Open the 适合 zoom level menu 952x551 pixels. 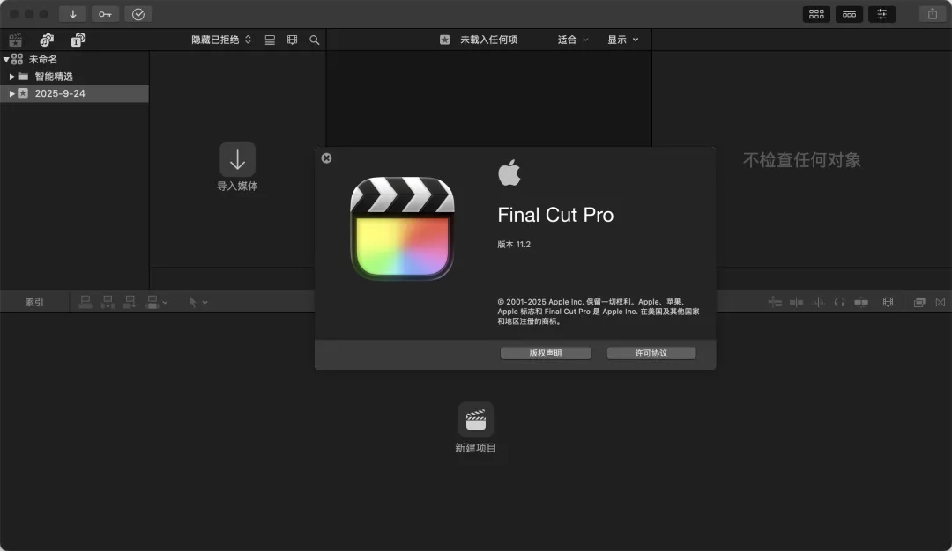[573, 40]
